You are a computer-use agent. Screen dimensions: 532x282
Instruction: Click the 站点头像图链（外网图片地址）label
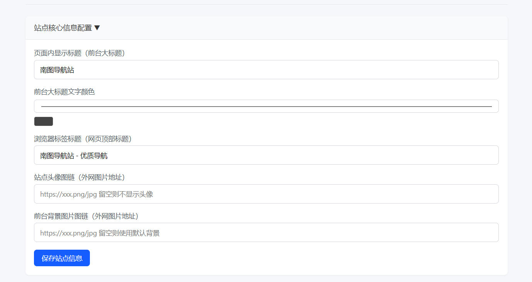pos(79,177)
